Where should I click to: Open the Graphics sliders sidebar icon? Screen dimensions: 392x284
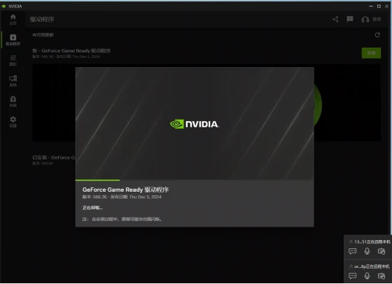click(13, 60)
